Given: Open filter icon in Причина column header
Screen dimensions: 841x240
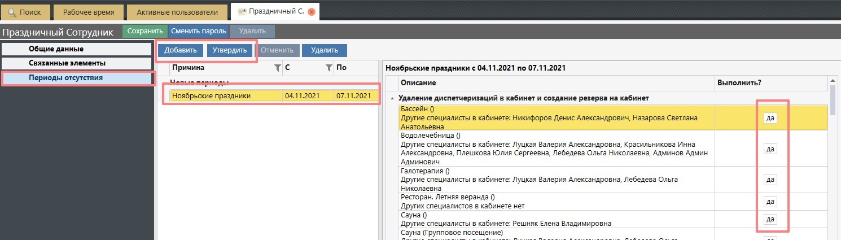Looking at the screenshot, I should 277,68.
